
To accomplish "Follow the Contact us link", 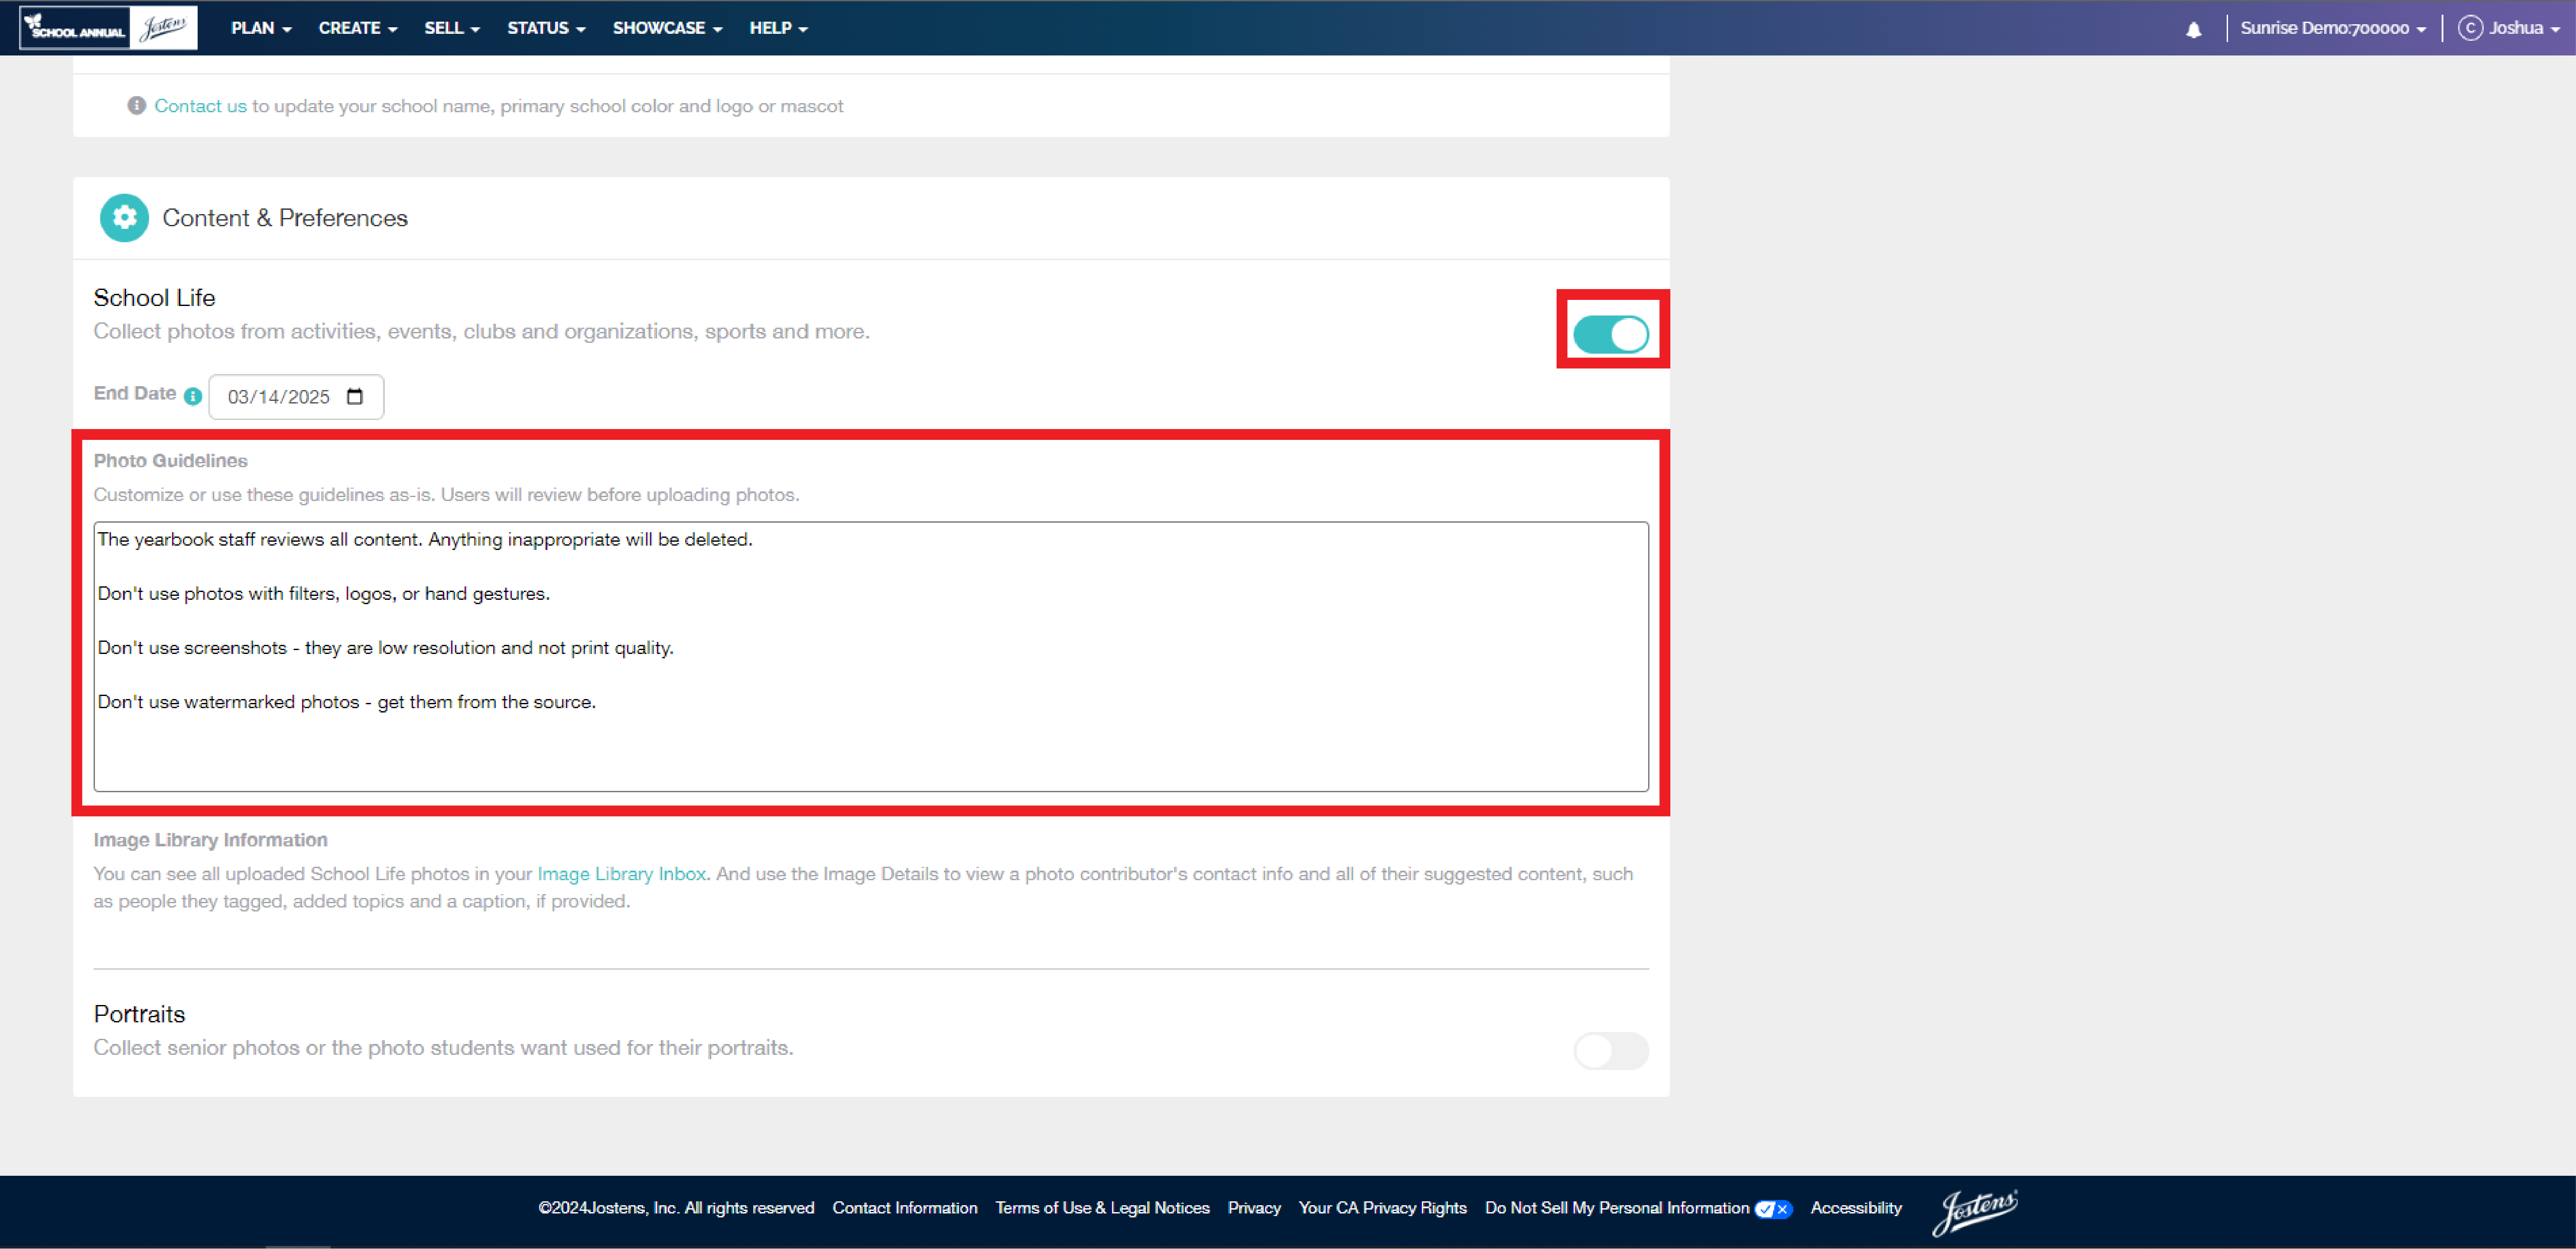I will tap(200, 106).
